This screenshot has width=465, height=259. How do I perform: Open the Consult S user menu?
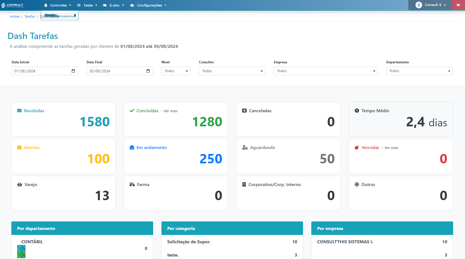pos(430,5)
